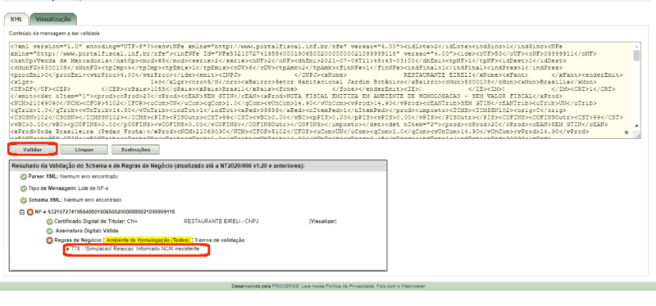656x306 pixels.
Task: Open the Visualização tab
Action: pyautogui.click(x=53, y=19)
